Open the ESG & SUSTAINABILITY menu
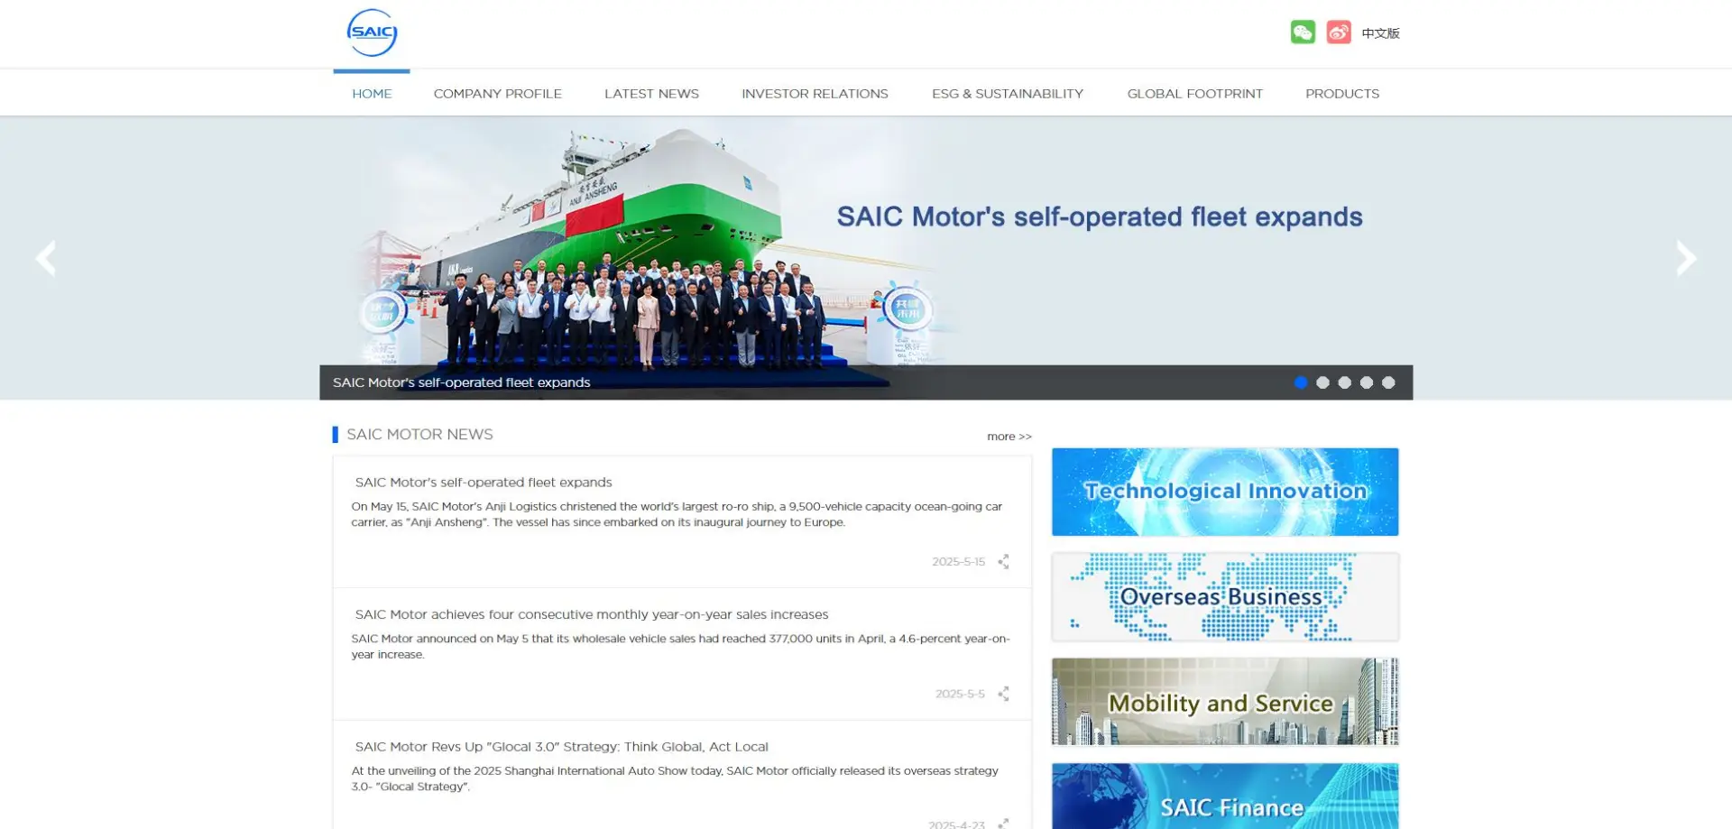This screenshot has width=1732, height=829. pos(1008,94)
